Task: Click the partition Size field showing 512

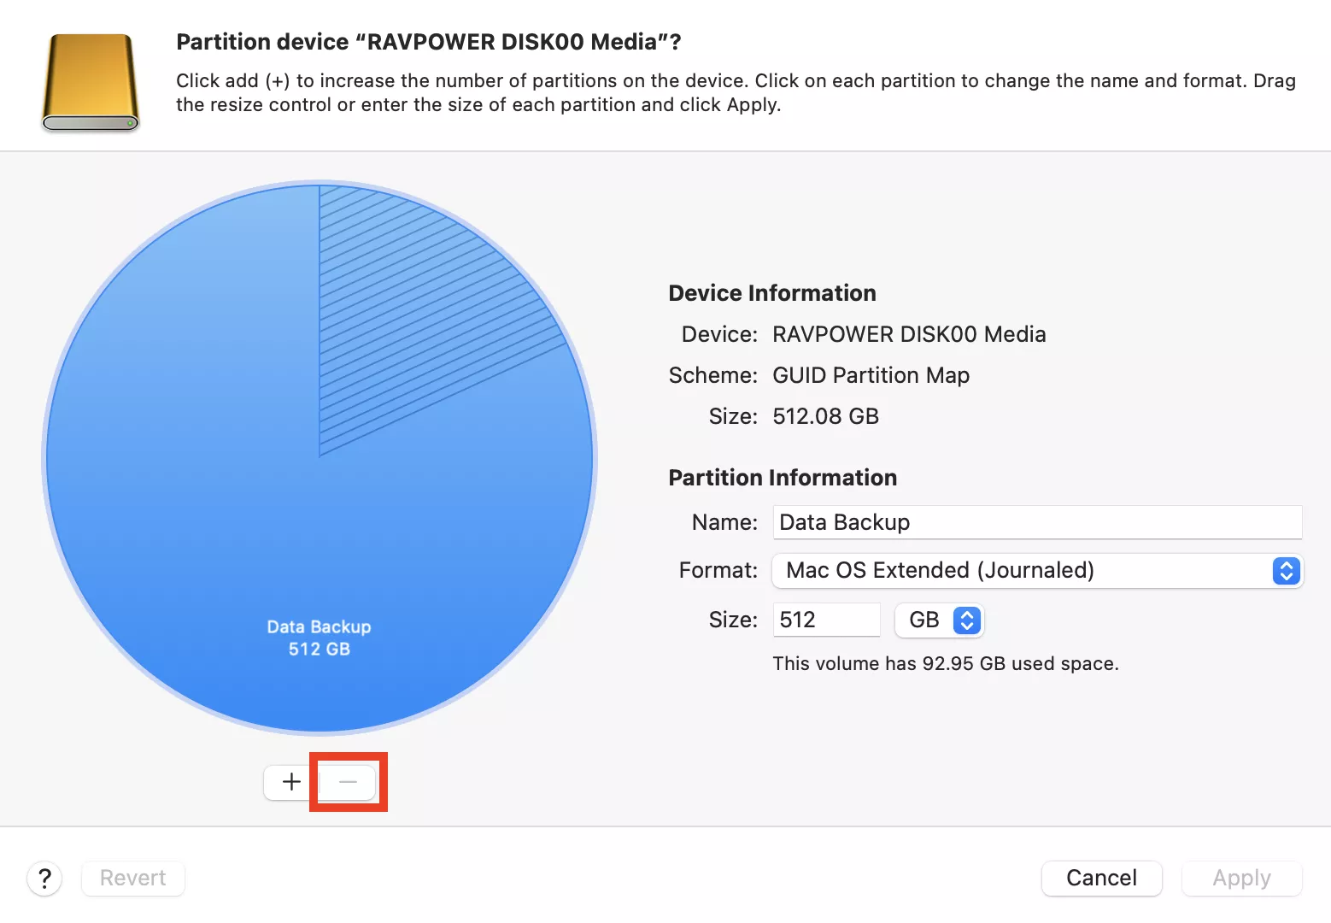Action: (825, 620)
